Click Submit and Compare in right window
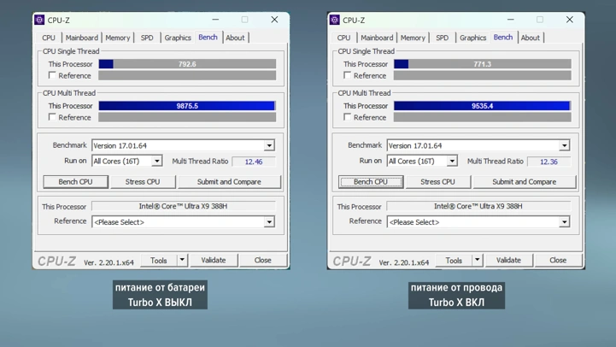Image resolution: width=616 pixels, height=347 pixels. tap(524, 182)
